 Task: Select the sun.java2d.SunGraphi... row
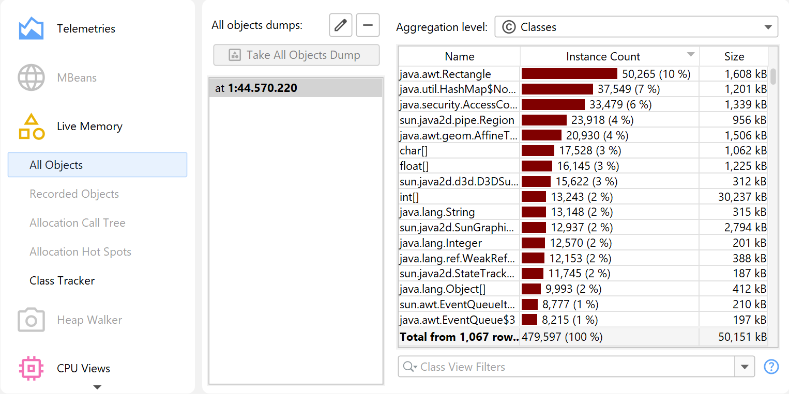click(x=583, y=228)
